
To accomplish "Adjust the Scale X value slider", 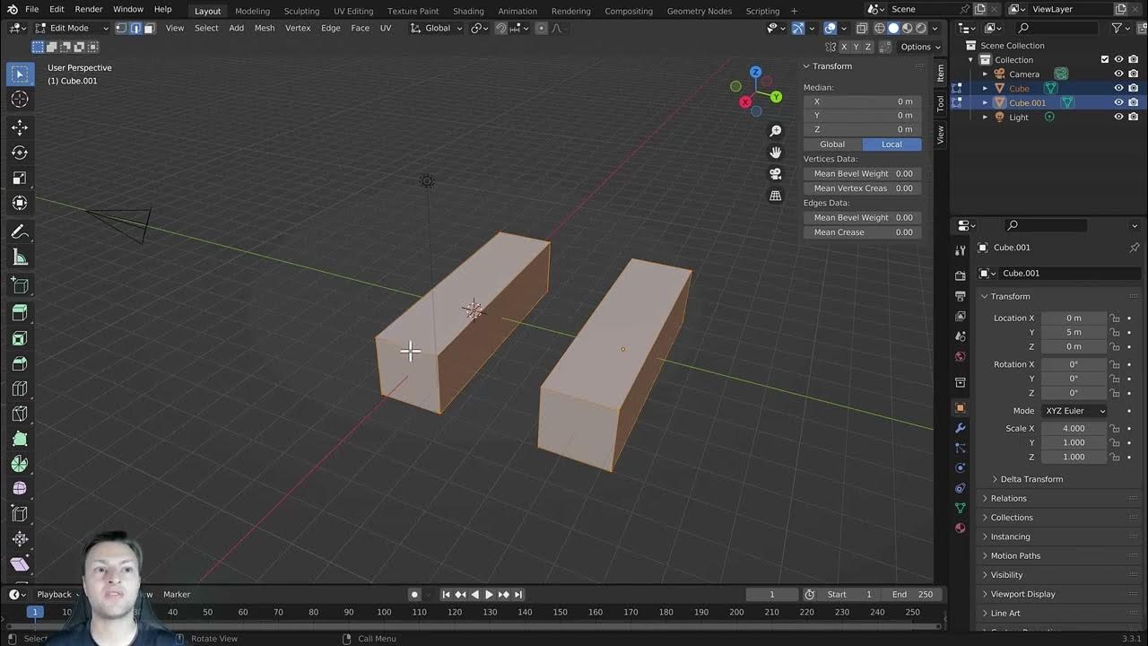I will pos(1074,428).
